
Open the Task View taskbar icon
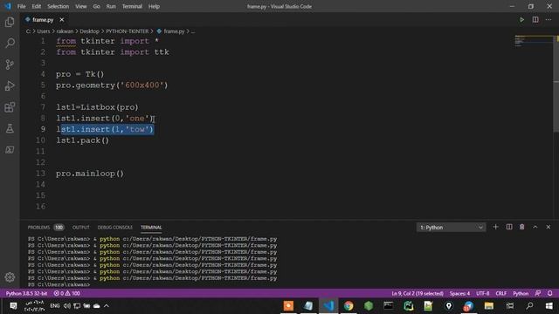[510, 306]
